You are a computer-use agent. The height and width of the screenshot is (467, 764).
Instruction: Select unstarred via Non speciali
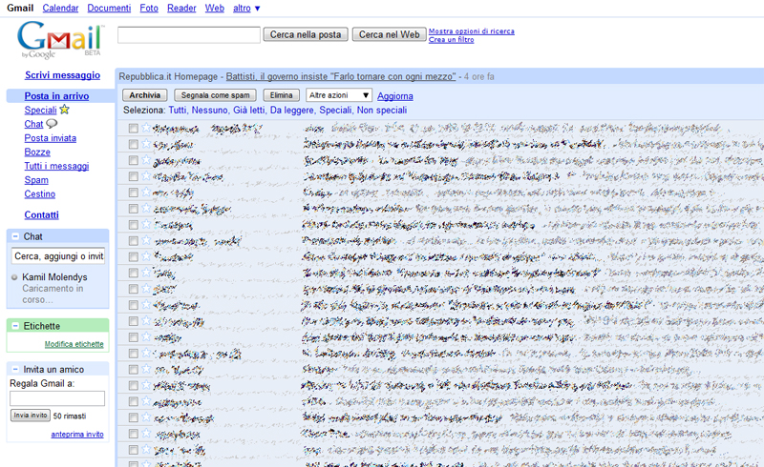(381, 111)
